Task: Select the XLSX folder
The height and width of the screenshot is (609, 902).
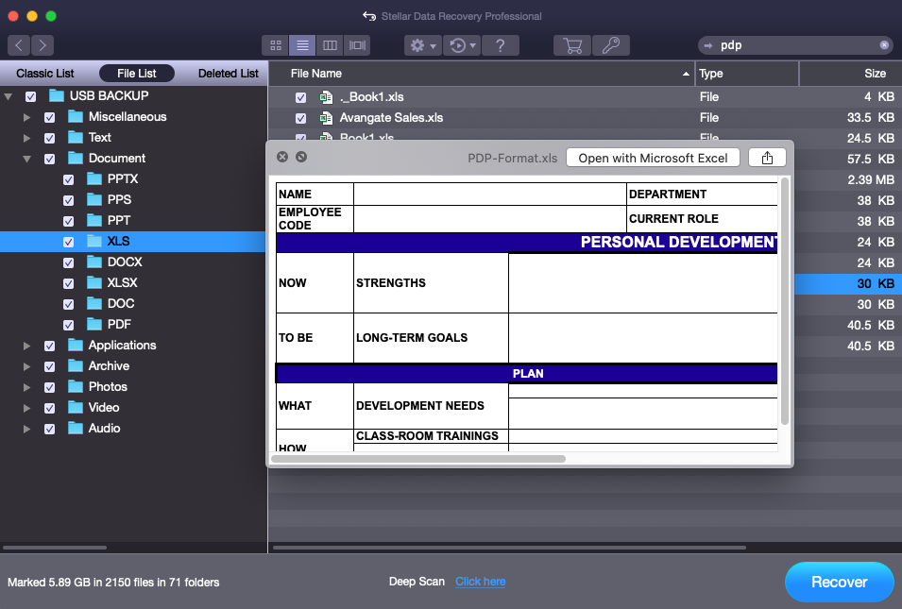Action: click(122, 282)
